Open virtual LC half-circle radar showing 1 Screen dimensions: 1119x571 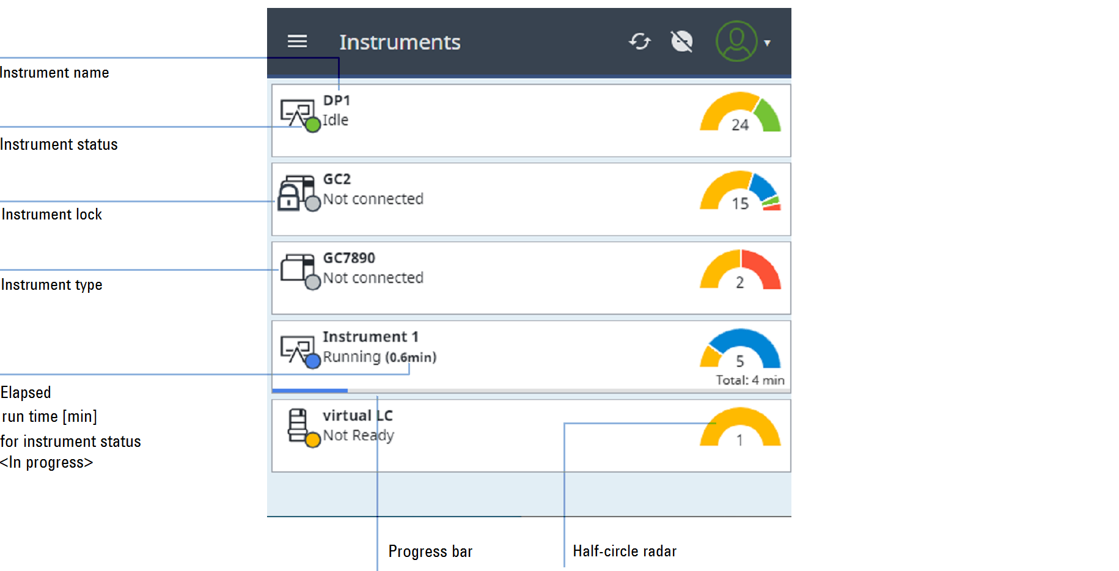click(x=740, y=427)
